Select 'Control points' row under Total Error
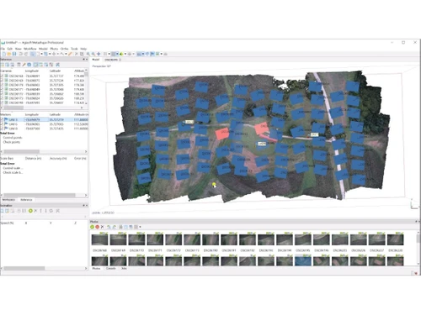 click(x=13, y=138)
